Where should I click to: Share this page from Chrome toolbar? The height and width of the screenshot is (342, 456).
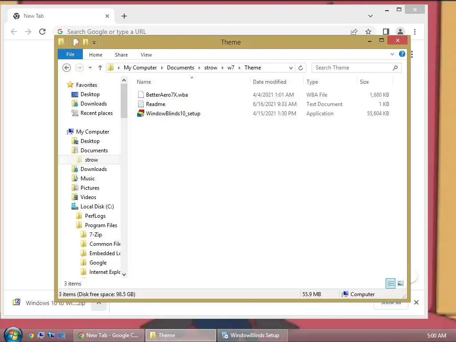pyautogui.click(x=354, y=32)
